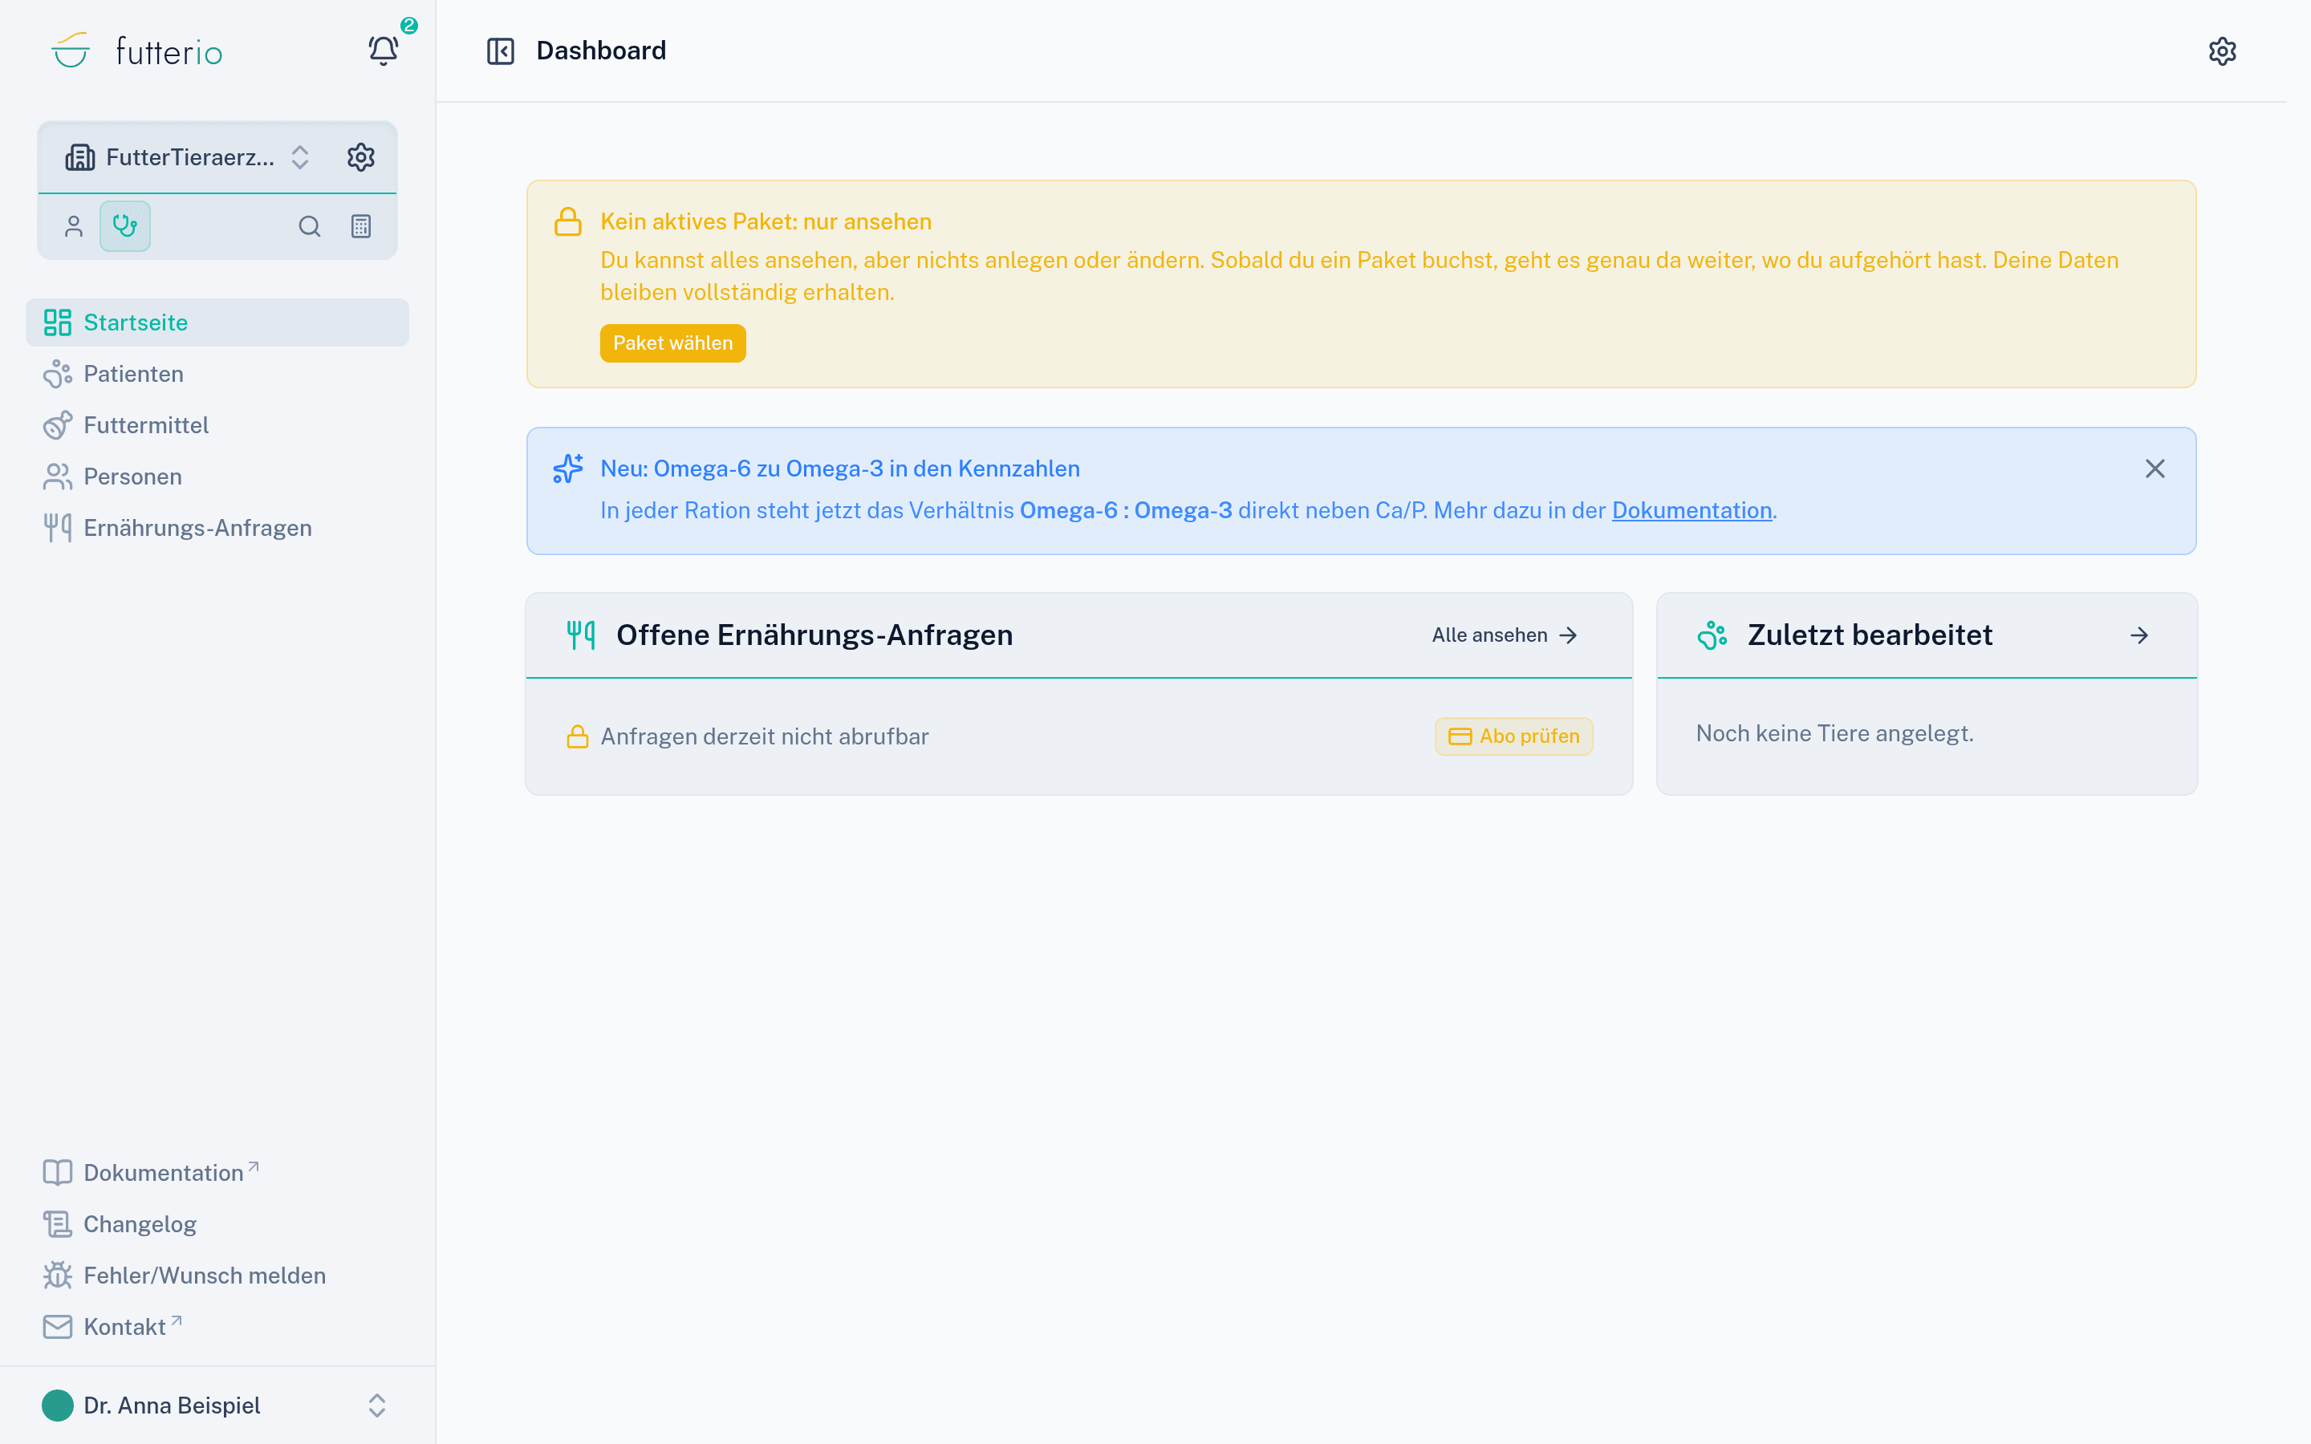Screen dimensions: 2311x1444
Task: Click the Dashboard page title
Action: tap(601, 51)
